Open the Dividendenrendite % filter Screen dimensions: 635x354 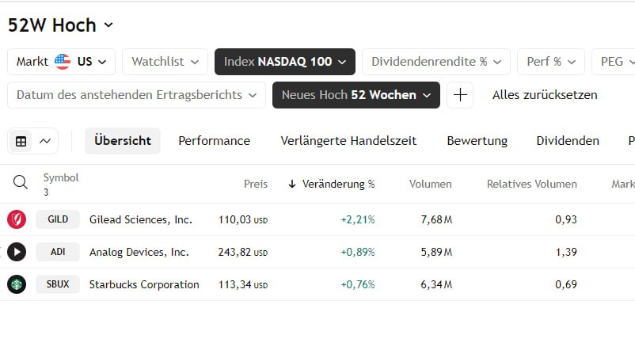point(436,62)
